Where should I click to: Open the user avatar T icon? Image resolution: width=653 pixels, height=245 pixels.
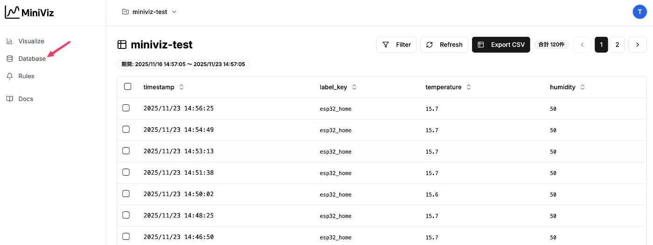pos(639,12)
